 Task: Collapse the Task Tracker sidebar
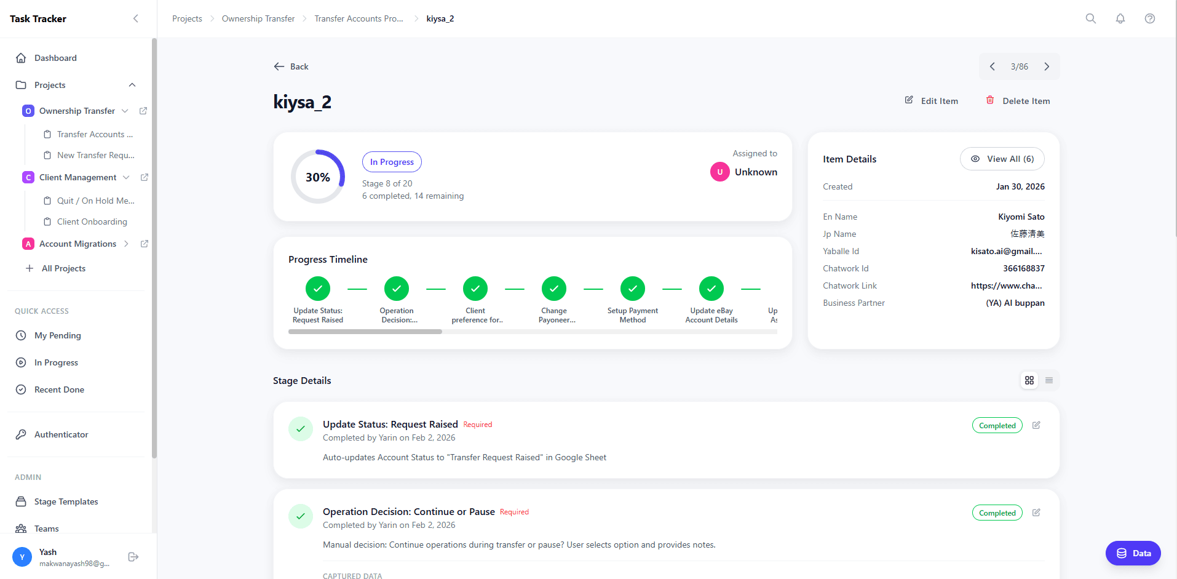tap(136, 18)
